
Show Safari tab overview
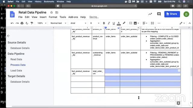[185, 6]
